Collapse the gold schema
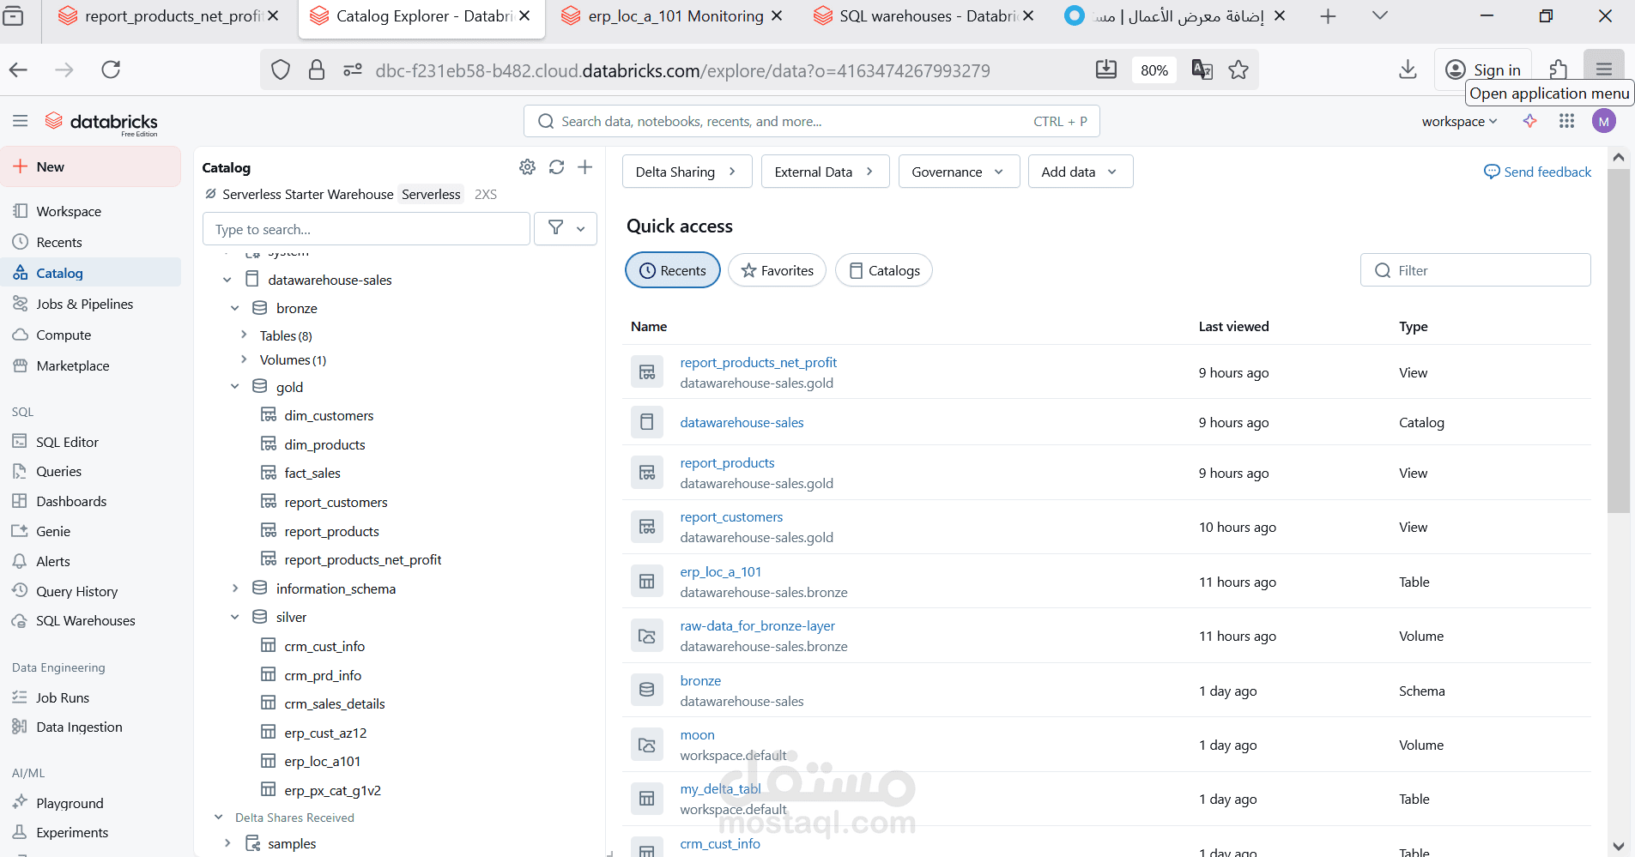Screen dimensions: 1635x857 click(235, 387)
